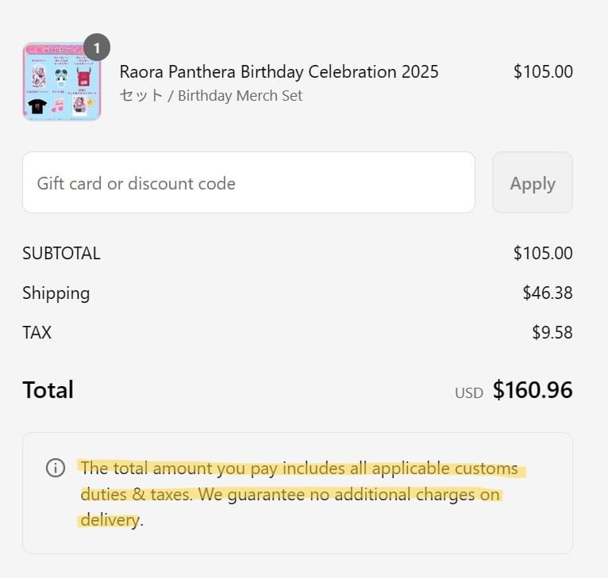Screen dimensions: 608x578
Task: Click the TAX label
Action: pyautogui.click(x=37, y=332)
